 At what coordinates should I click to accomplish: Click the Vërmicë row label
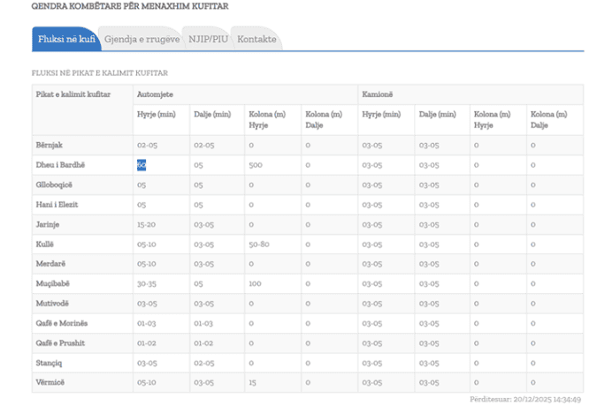(x=50, y=382)
